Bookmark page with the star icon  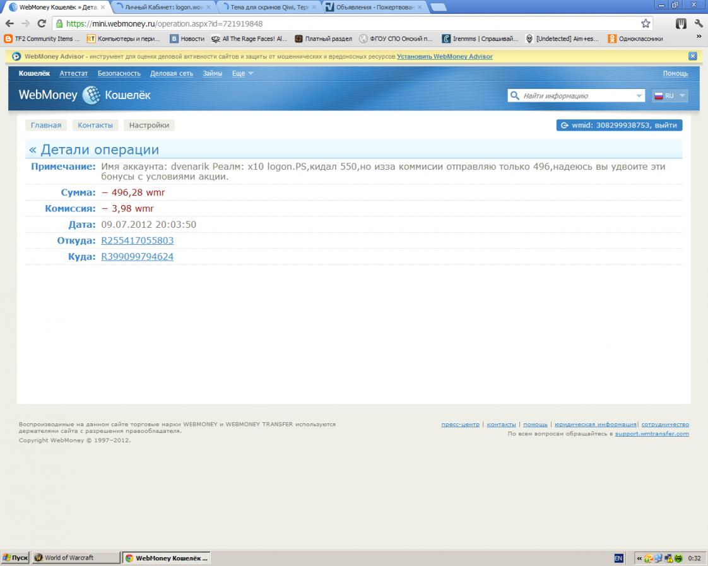[646, 23]
